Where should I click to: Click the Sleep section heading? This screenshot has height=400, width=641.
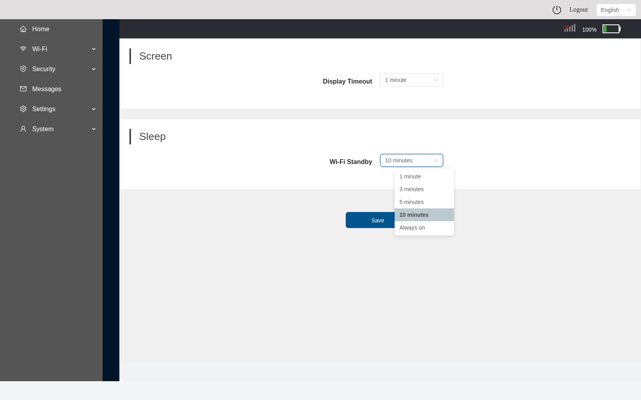pyautogui.click(x=152, y=136)
